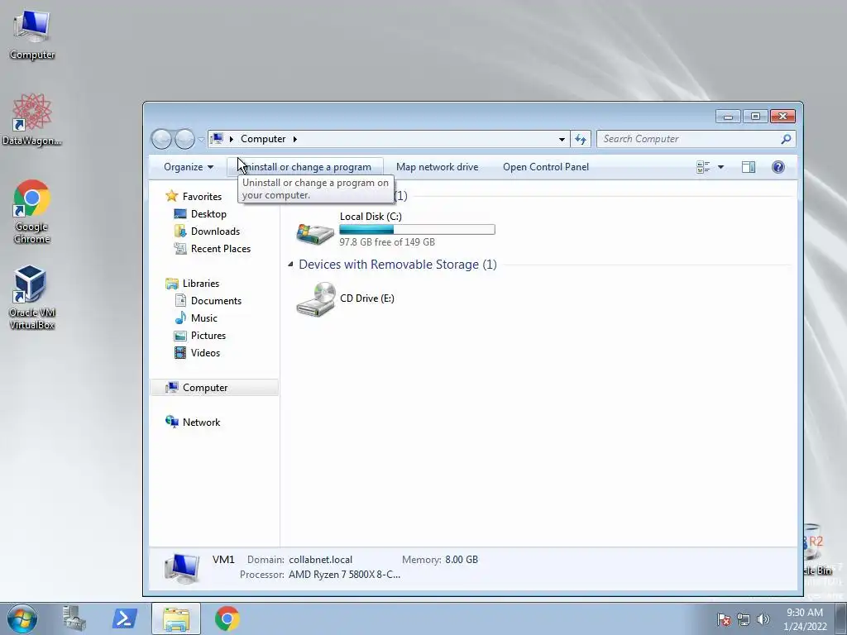This screenshot has height=635, width=847.
Task: Expand the arrow after Computer in address bar
Action: [x=295, y=139]
